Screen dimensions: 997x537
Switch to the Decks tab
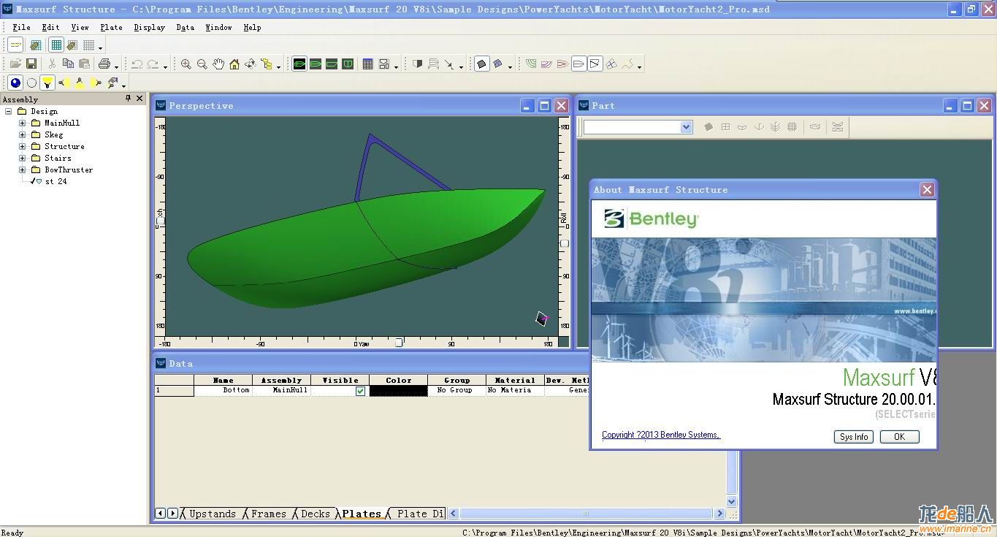coord(316,514)
